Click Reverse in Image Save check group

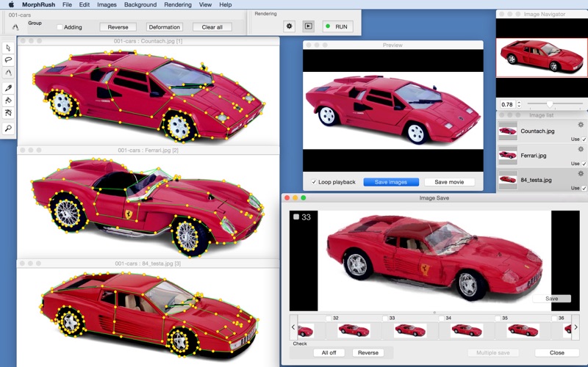pos(368,353)
